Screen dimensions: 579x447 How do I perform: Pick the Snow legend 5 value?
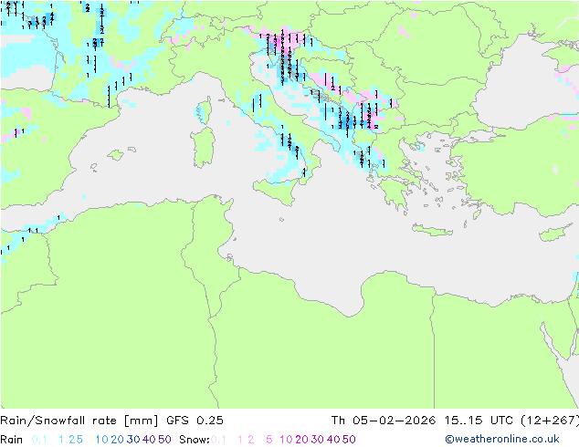269,440
